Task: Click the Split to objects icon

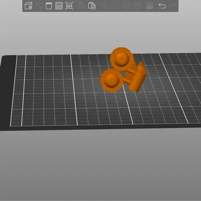Action: [127, 6]
